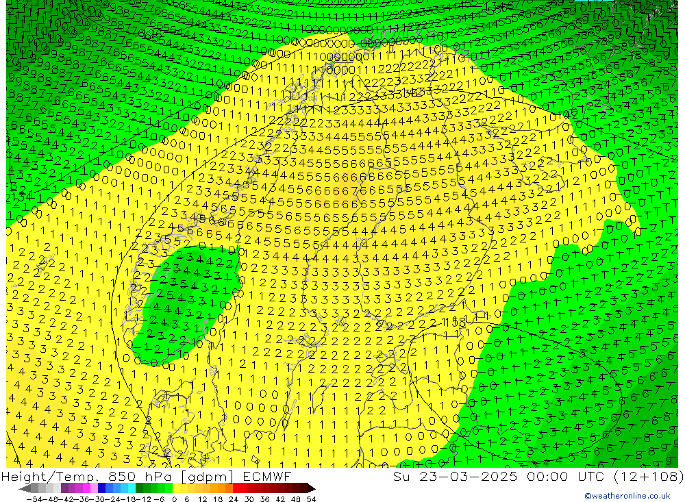Pick the dark purple swatch near minus 42
685x502 pixels.
click(64, 488)
